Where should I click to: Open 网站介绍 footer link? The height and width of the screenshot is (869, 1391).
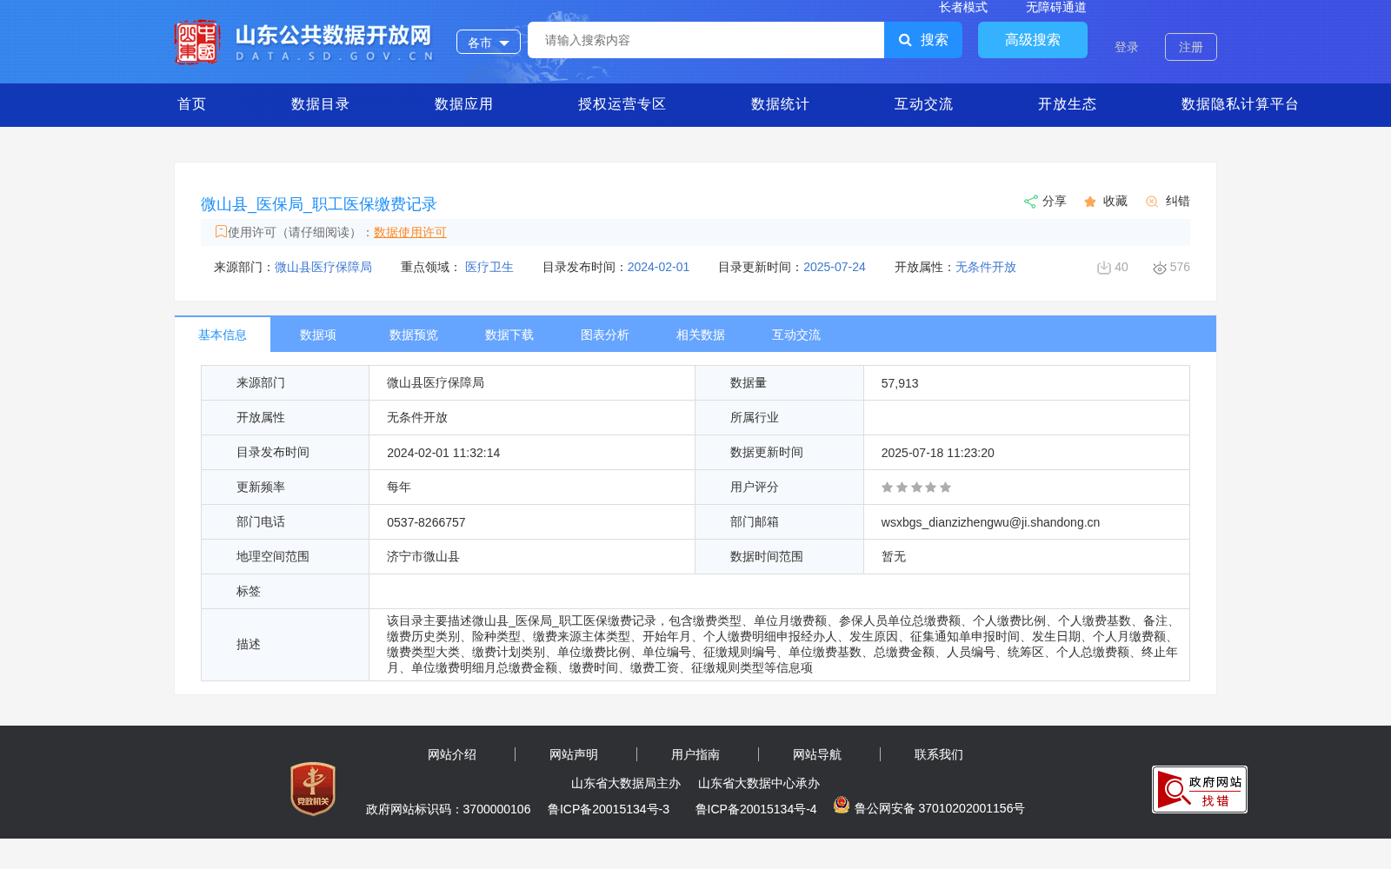coord(452,754)
